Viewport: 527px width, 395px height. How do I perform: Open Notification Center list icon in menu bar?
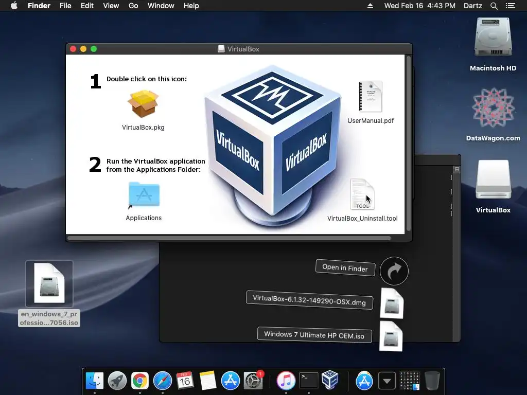[x=511, y=6]
